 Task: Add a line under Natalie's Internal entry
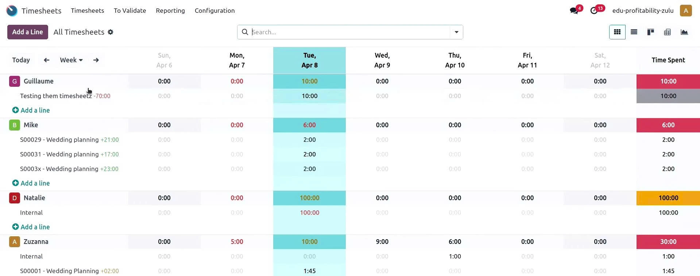pos(31,227)
